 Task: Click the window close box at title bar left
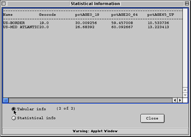click(4, 4)
